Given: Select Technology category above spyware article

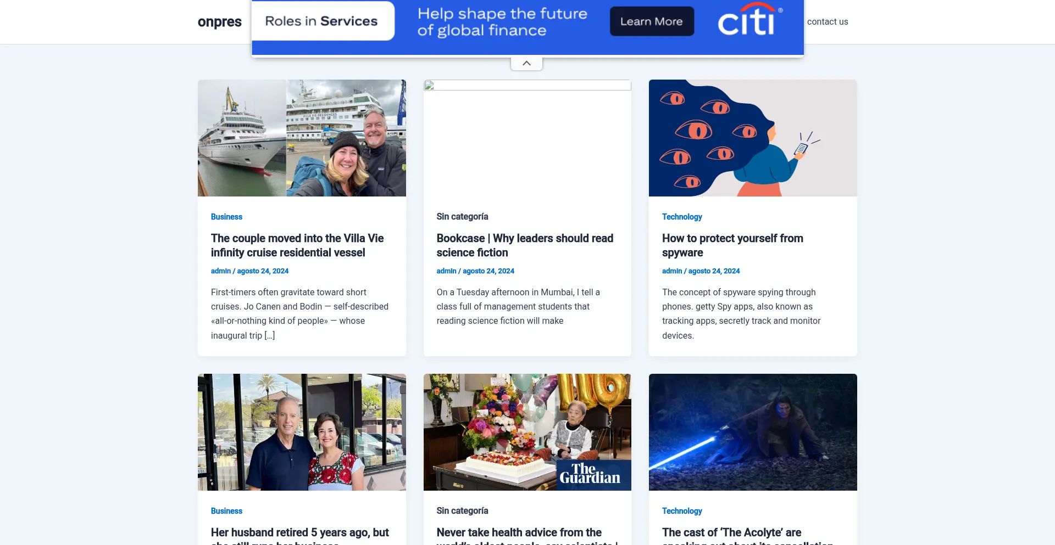Looking at the screenshot, I should coord(682,217).
